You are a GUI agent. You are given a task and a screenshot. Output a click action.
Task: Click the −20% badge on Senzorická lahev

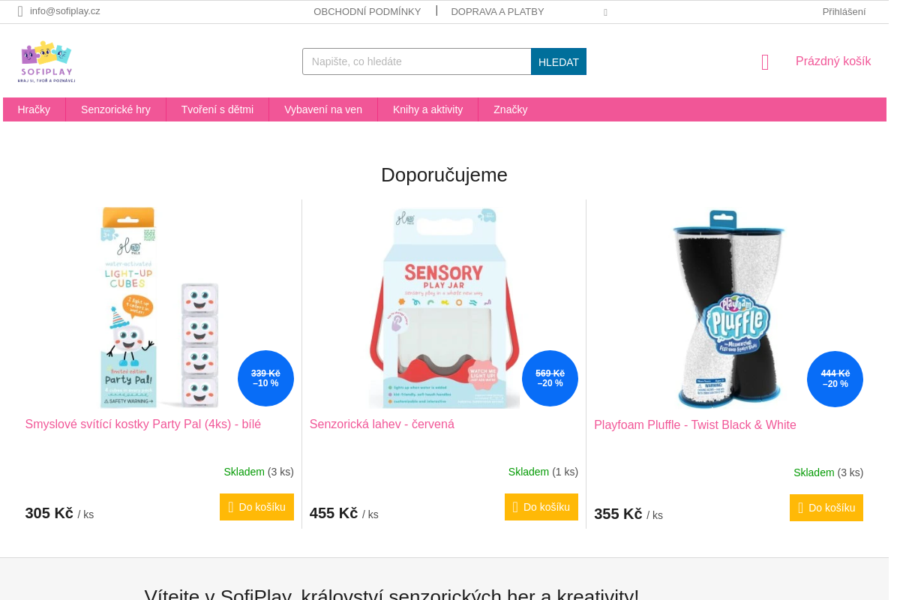[550, 378]
